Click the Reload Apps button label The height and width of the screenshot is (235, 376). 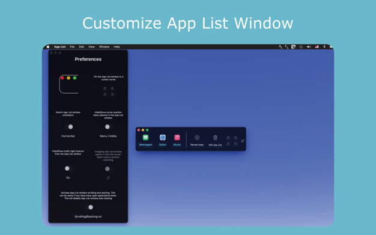tap(197, 145)
